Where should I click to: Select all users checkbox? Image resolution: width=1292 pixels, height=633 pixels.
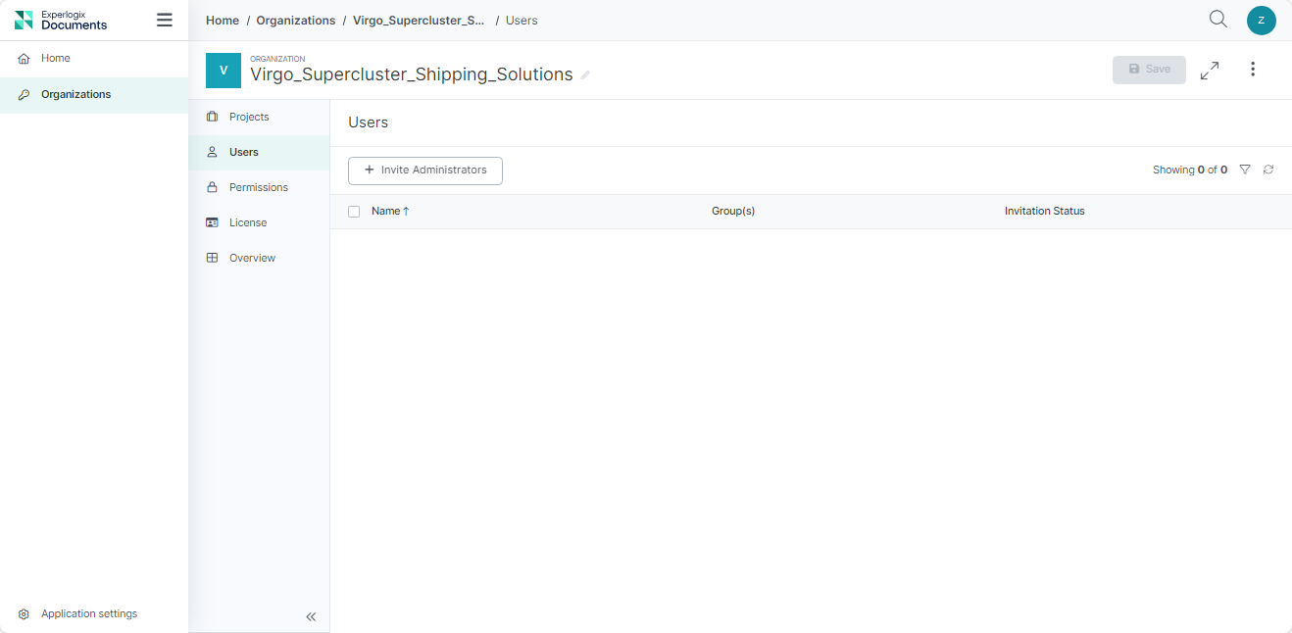(x=354, y=212)
